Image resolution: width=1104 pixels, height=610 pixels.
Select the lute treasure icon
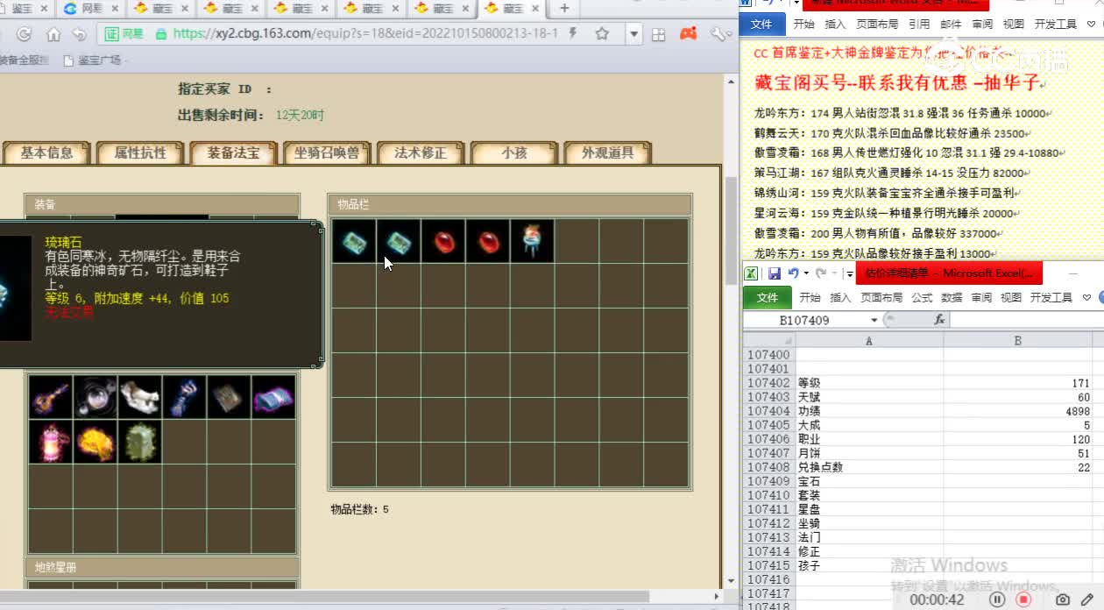point(51,398)
